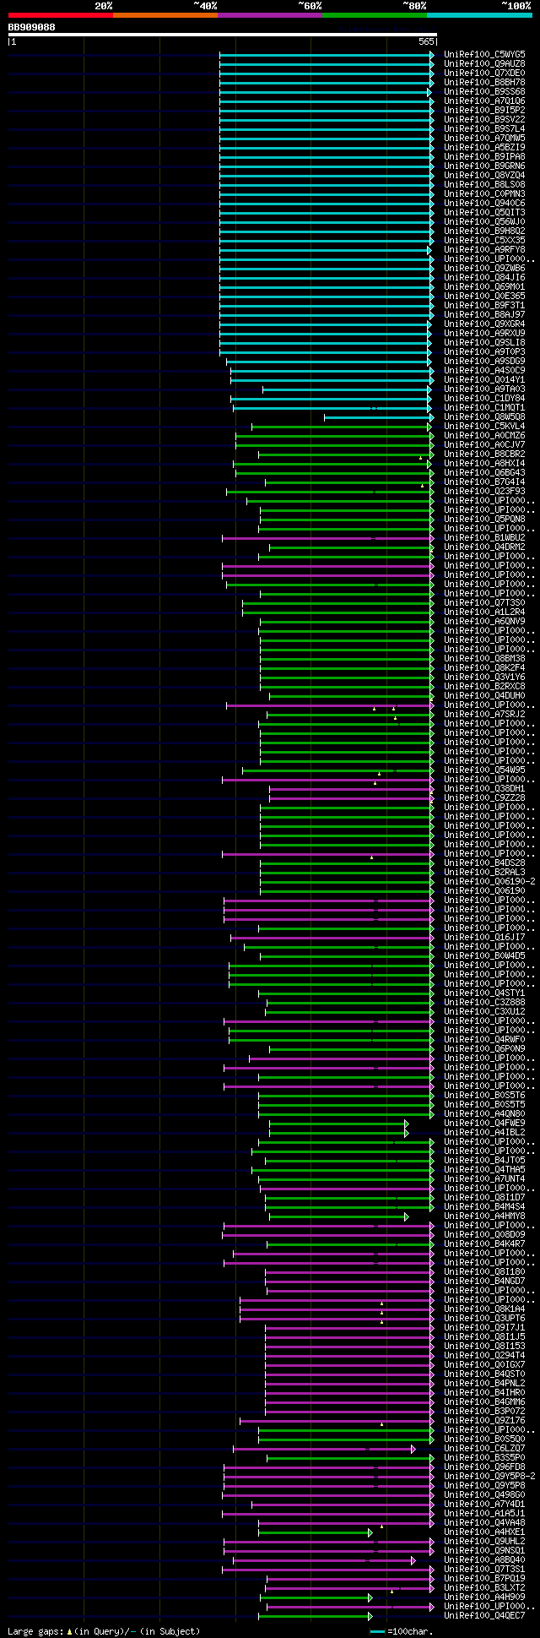Viewport: 540px width, 1638px height.
Task: Open hit UniRef100_A7Q1Q6
Action: (x=484, y=101)
